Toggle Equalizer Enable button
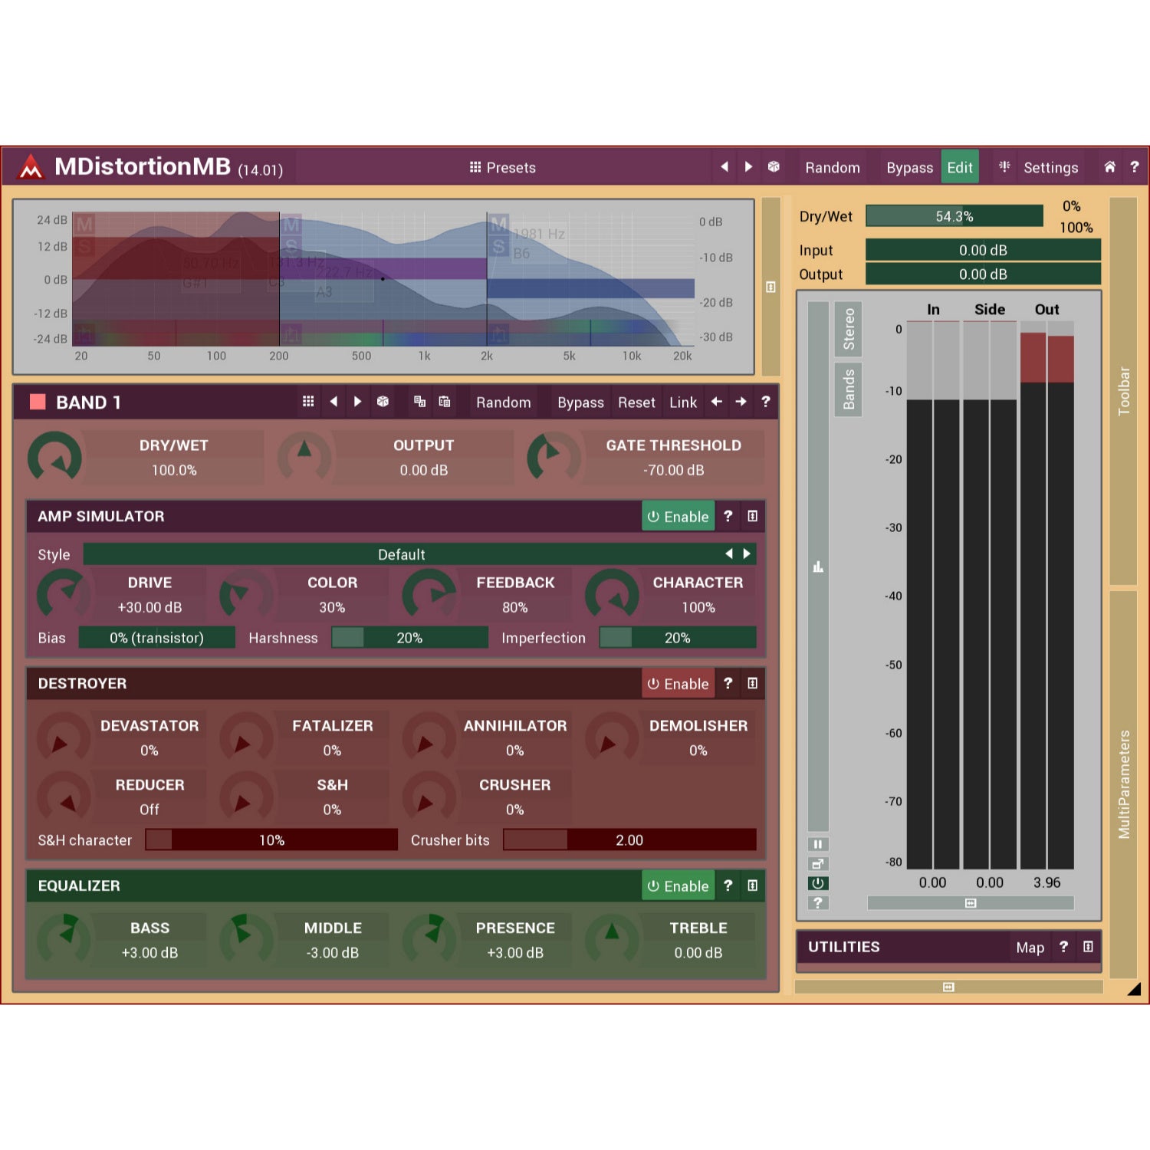Viewport: 1150px width, 1150px height. (678, 886)
